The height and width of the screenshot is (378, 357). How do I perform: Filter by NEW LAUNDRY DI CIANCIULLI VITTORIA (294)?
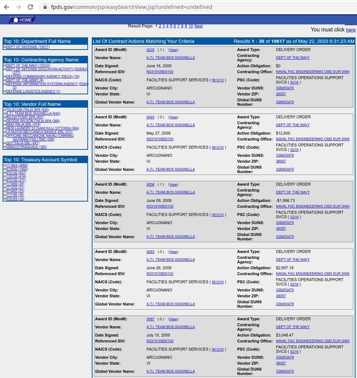(x=43, y=128)
